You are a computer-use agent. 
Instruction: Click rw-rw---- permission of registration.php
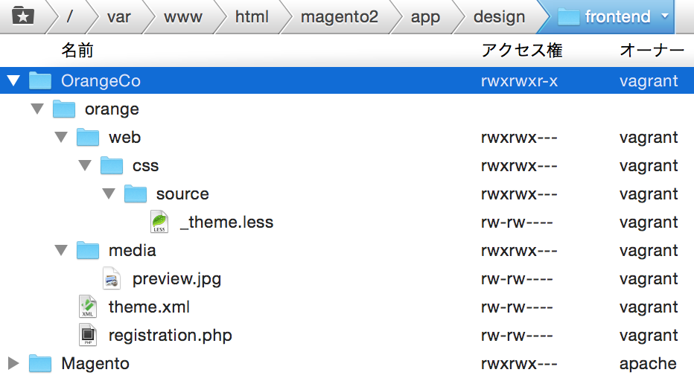point(517,336)
